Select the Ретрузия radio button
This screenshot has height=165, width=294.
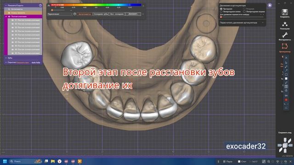click(244, 9)
